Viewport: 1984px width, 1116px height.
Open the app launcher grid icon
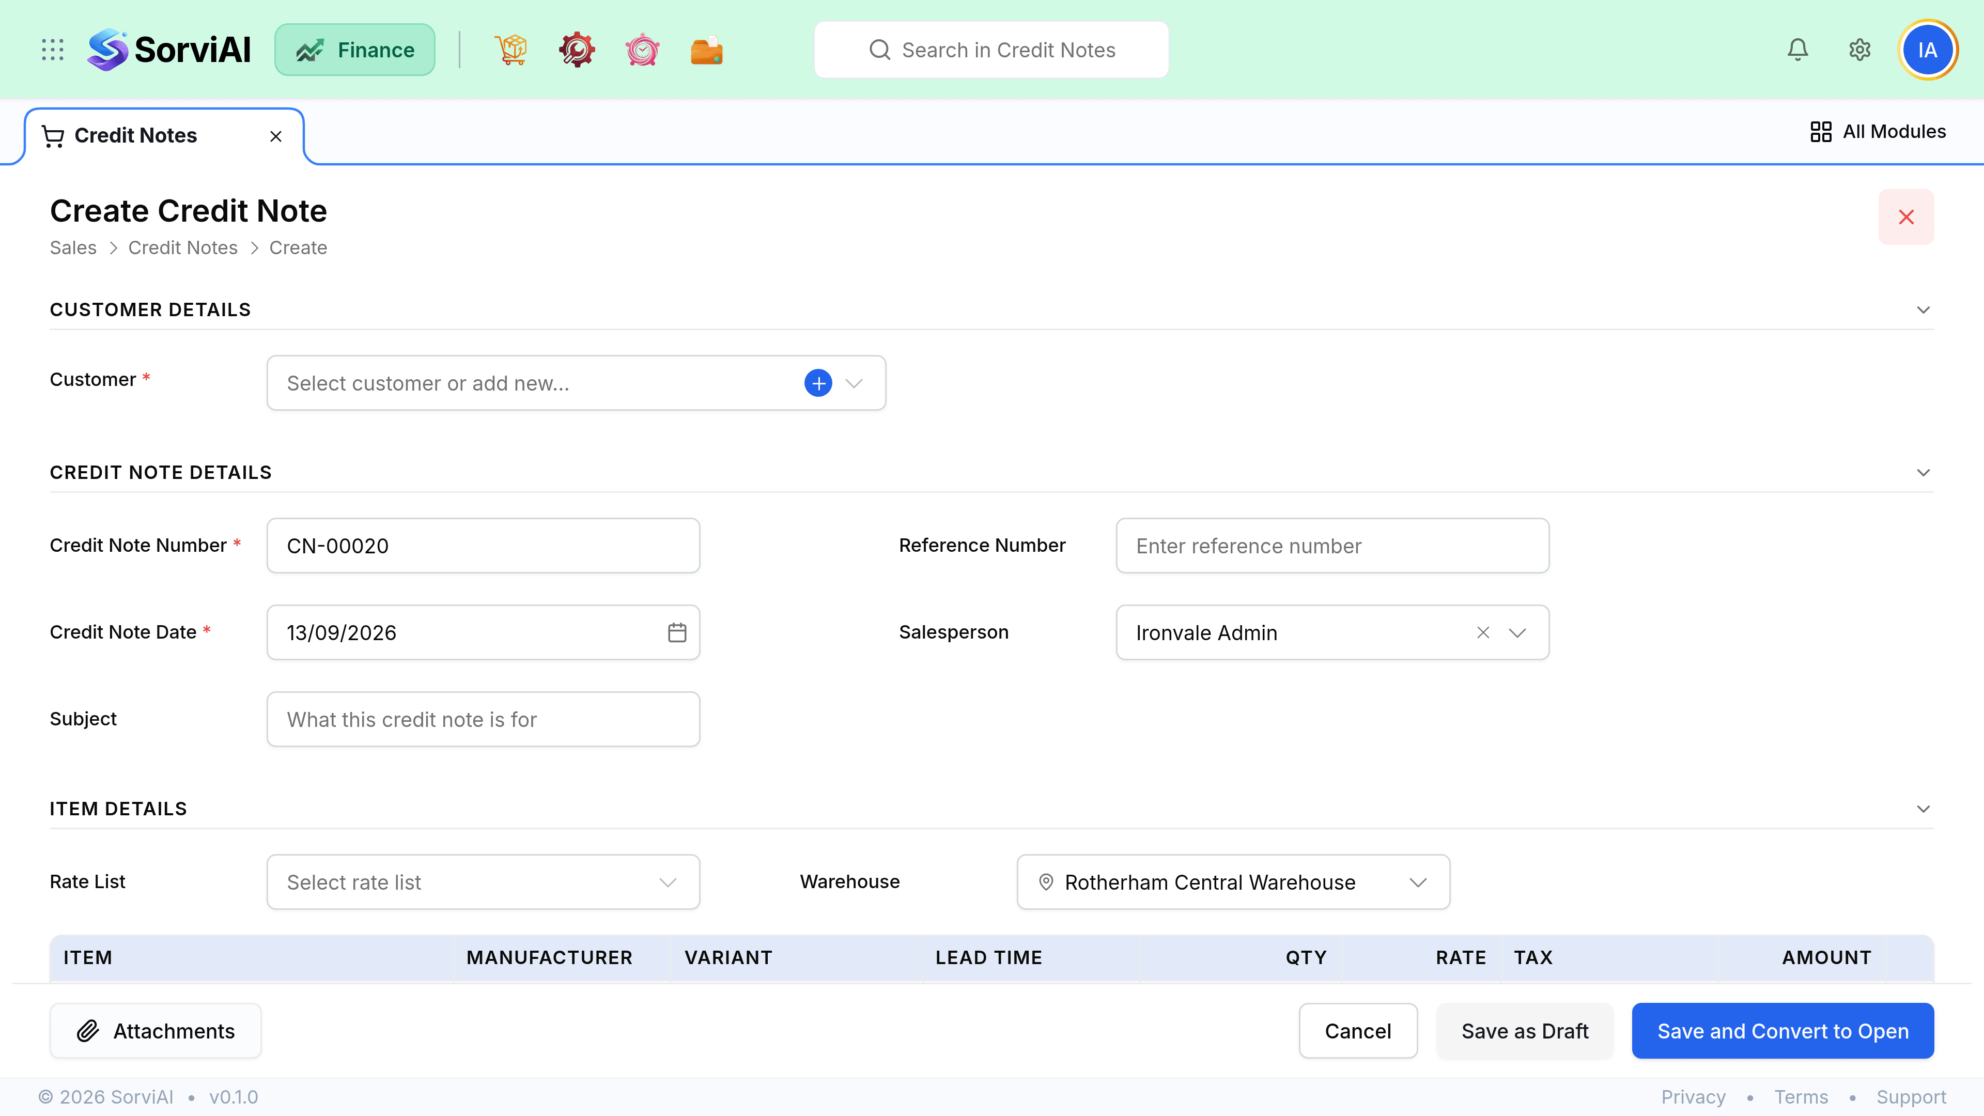52,50
